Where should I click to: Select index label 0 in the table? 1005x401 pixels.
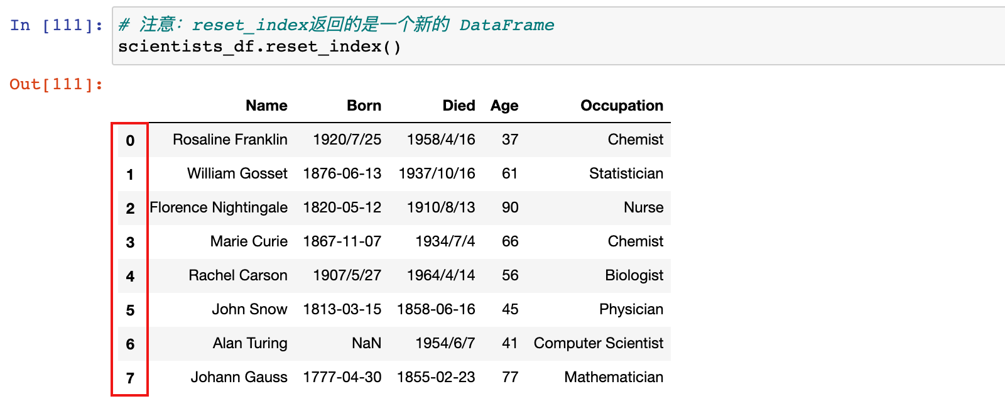click(x=130, y=140)
